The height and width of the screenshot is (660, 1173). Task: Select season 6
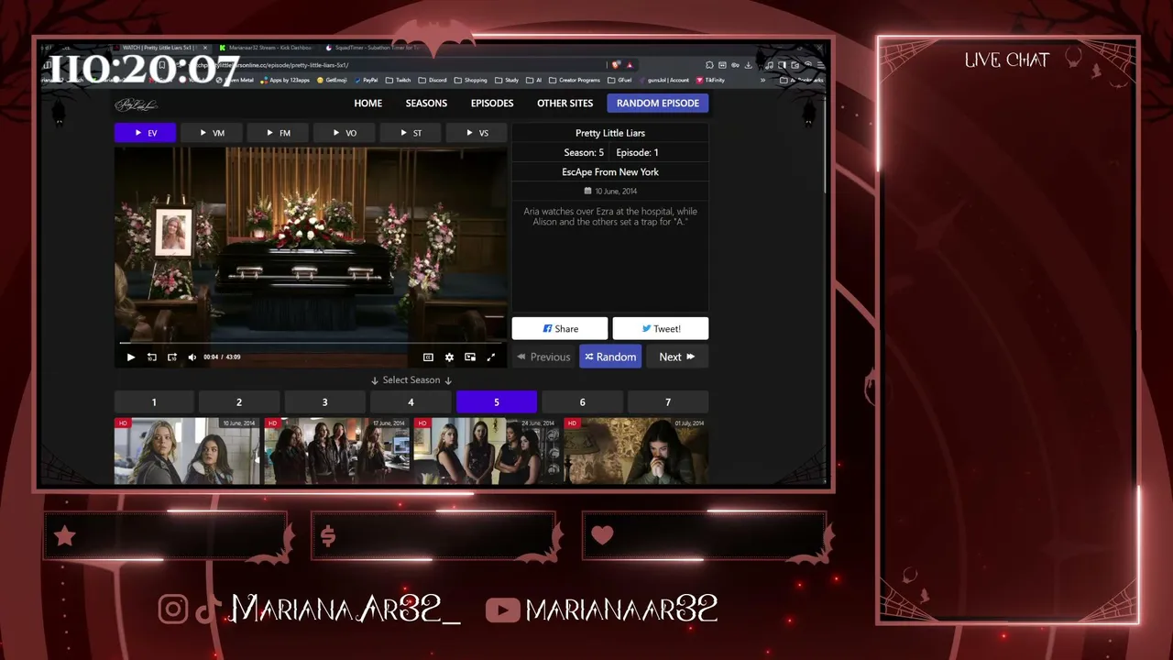tap(582, 402)
